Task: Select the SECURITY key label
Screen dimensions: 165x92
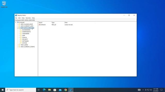Action: point(25,39)
